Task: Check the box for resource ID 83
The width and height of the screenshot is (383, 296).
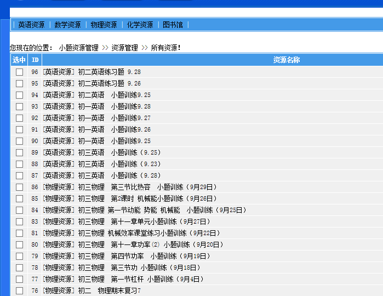Action: click(x=19, y=221)
